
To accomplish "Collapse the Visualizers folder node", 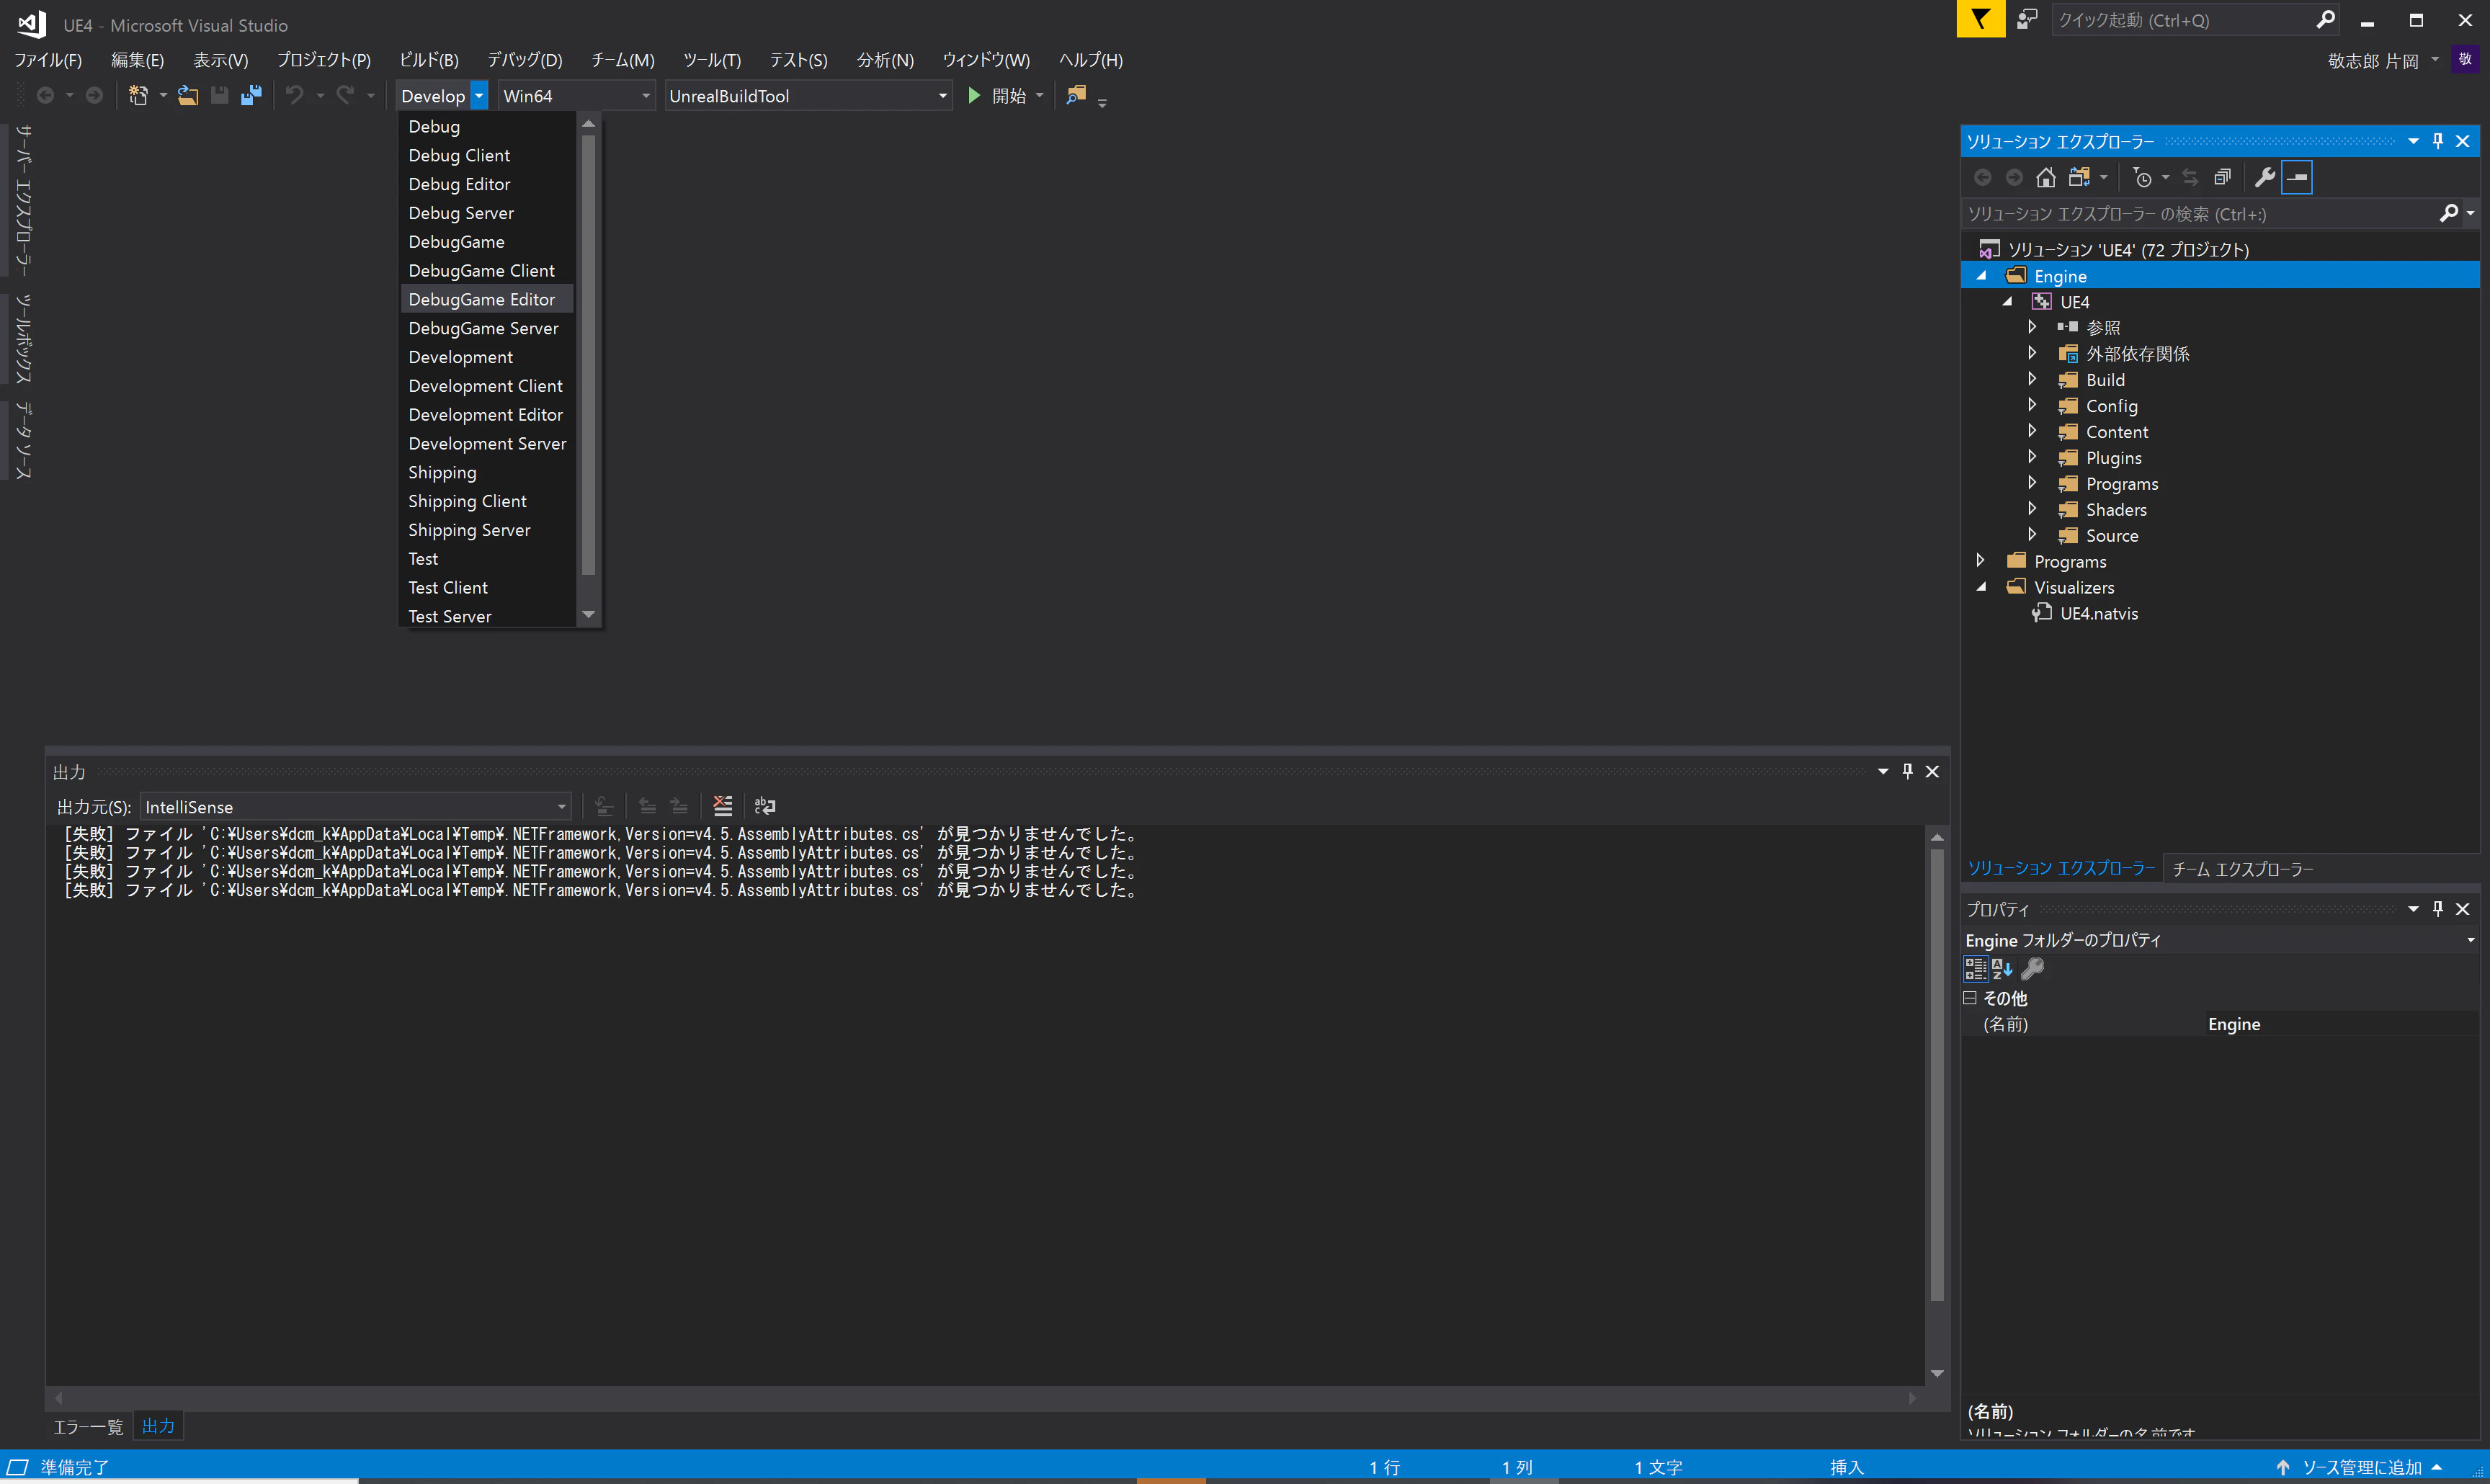I will click(1981, 587).
